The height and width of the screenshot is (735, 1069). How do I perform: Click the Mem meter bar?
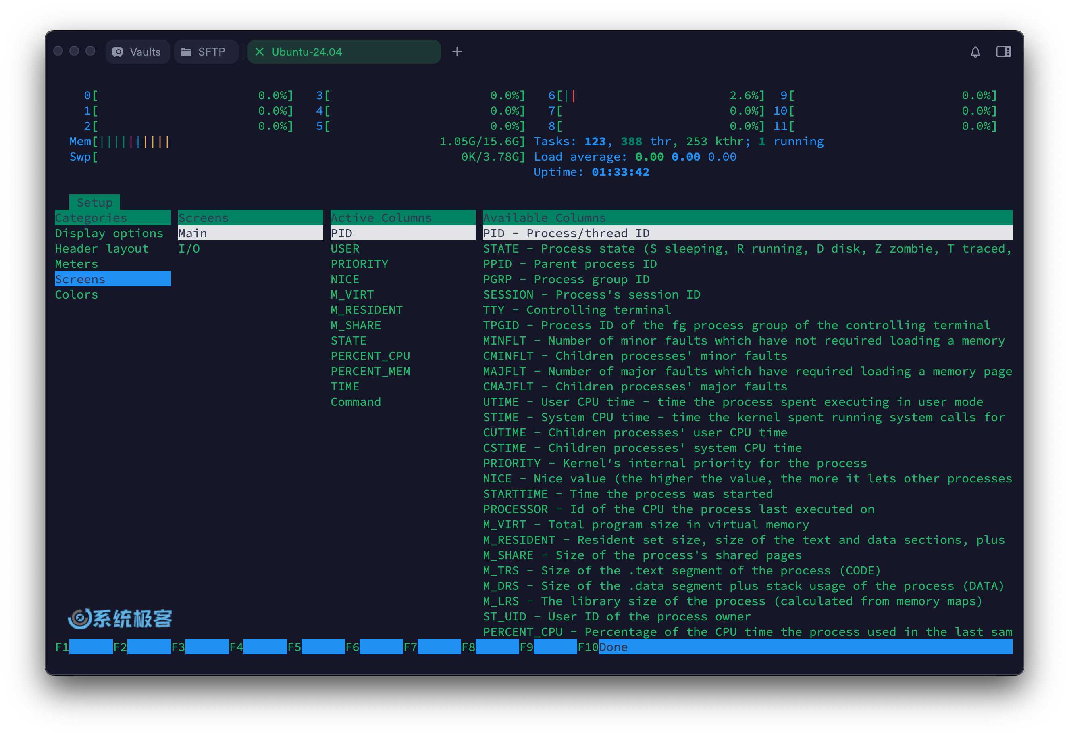[297, 142]
